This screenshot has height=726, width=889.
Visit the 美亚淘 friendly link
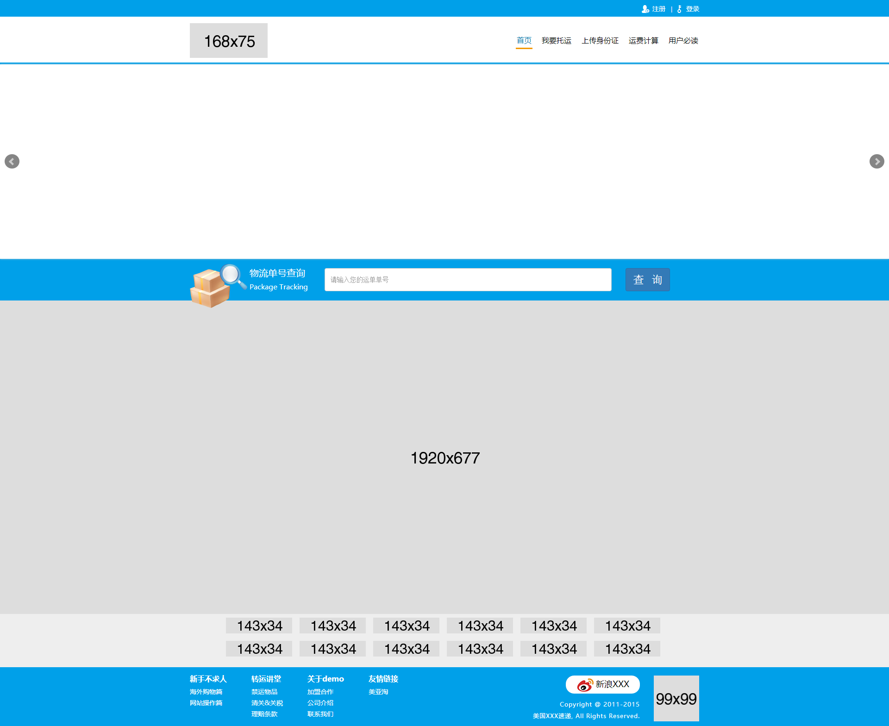point(378,692)
